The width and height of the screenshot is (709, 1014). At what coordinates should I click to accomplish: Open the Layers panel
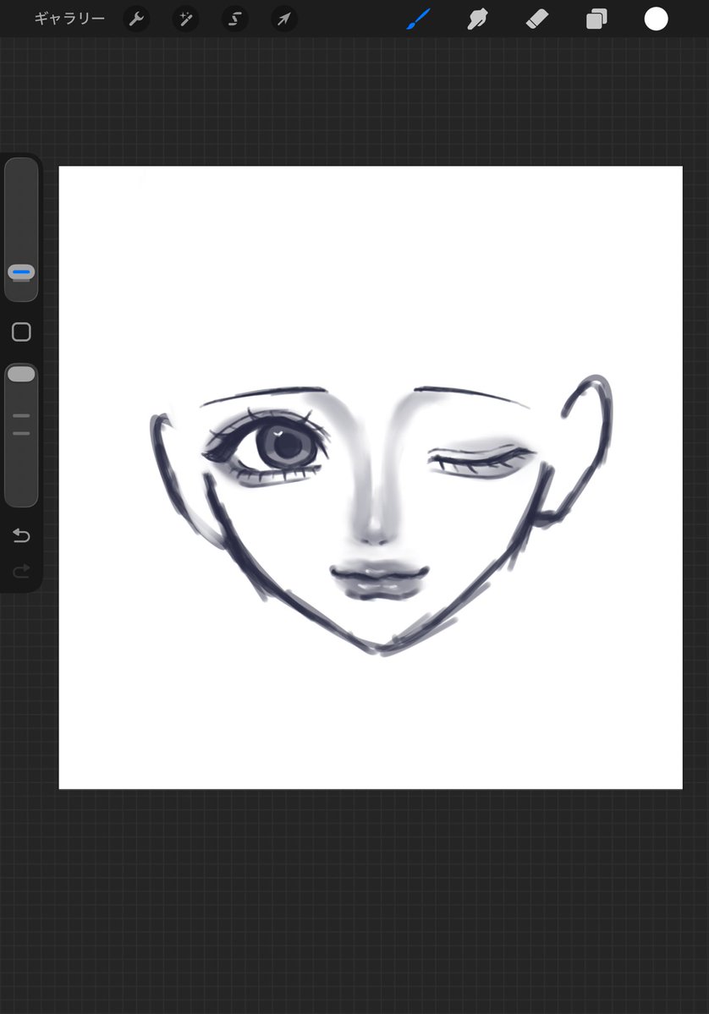tap(596, 19)
